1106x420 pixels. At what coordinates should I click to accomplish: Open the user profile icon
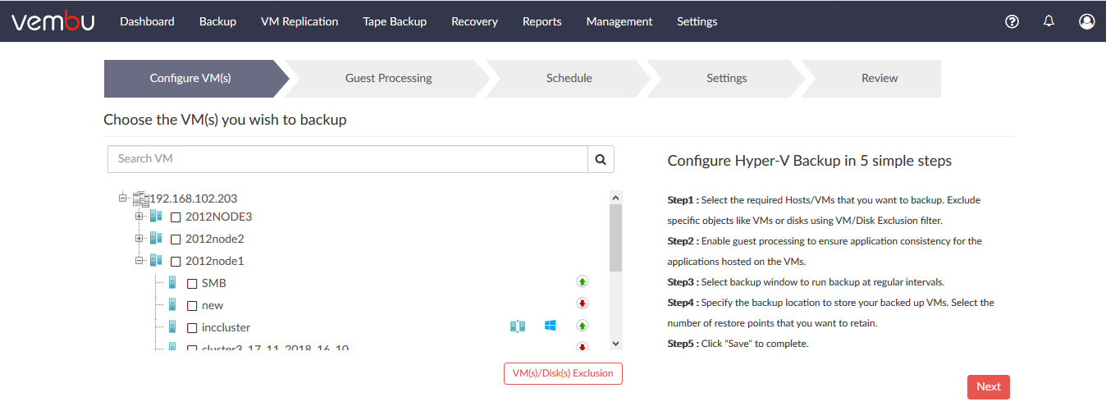pos(1087,21)
